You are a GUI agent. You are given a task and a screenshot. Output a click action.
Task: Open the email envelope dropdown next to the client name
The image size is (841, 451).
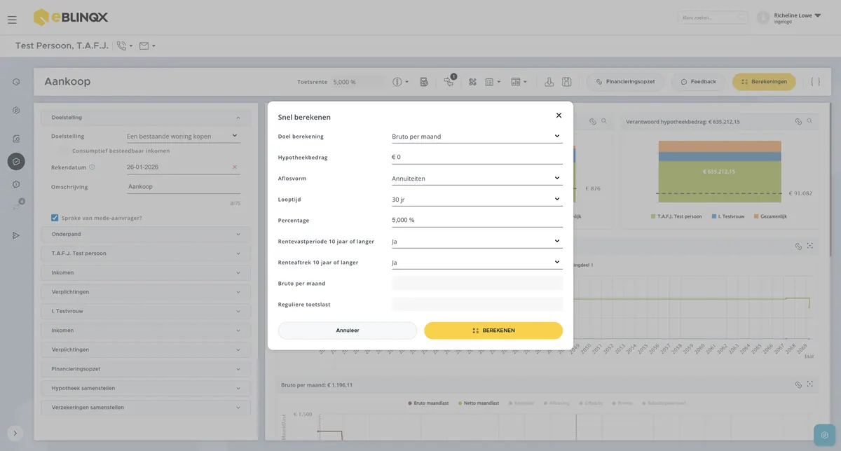pos(147,46)
